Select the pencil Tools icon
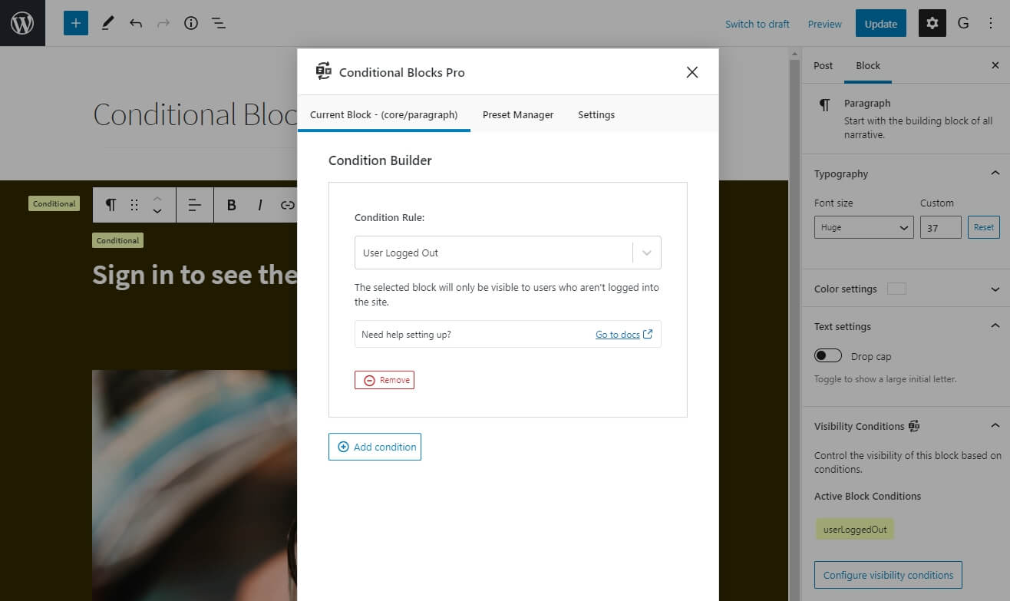 click(x=107, y=23)
